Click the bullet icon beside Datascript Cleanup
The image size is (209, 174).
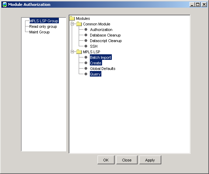pos(86,41)
